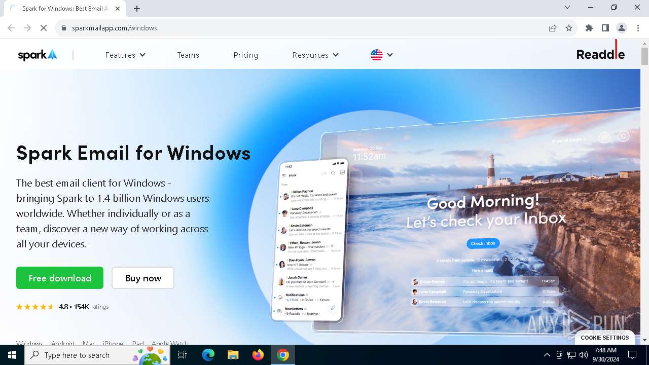Screen dimensions: 649x365
Task: Click the page's vertical scrollbar thumb
Action: tap(644, 56)
